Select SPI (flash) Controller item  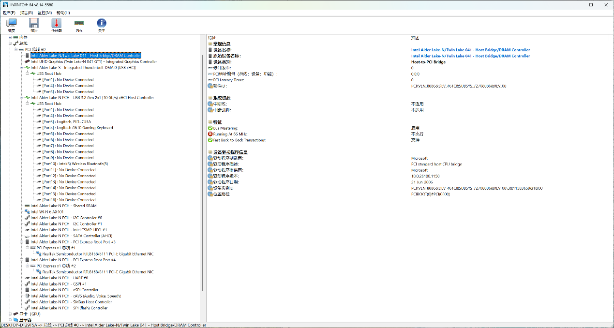pos(69,308)
